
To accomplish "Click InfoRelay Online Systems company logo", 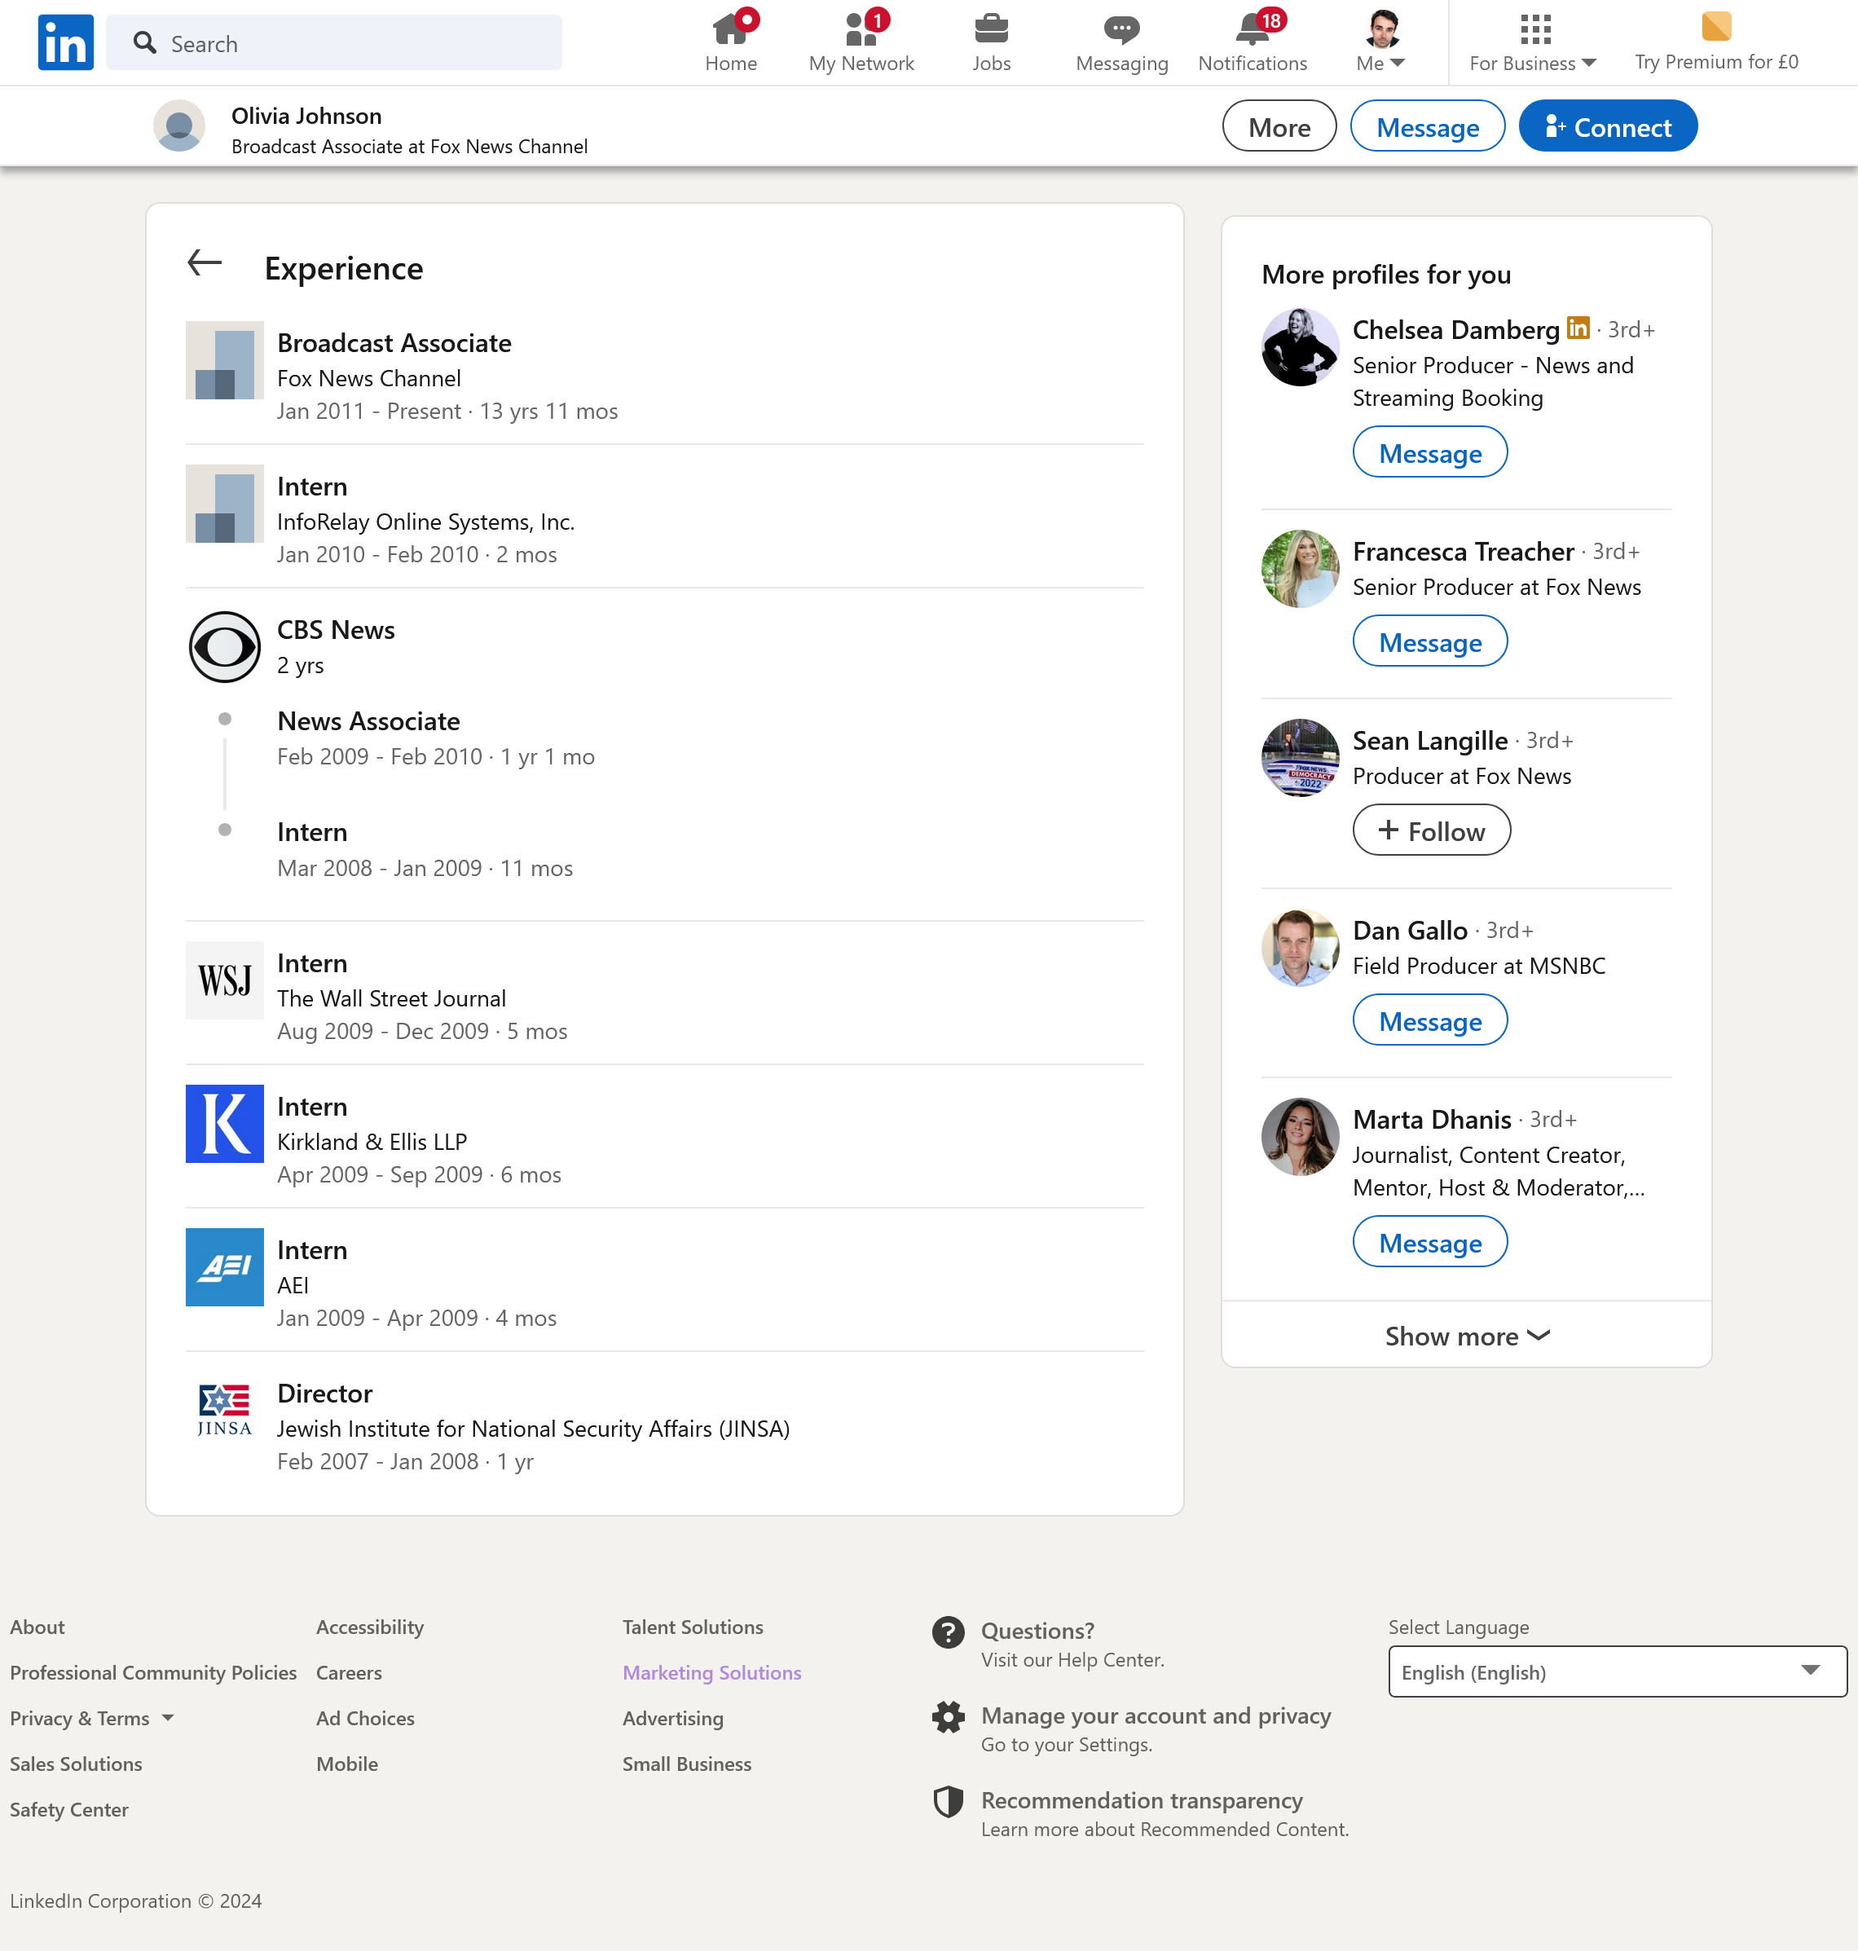I will [225, 503].
